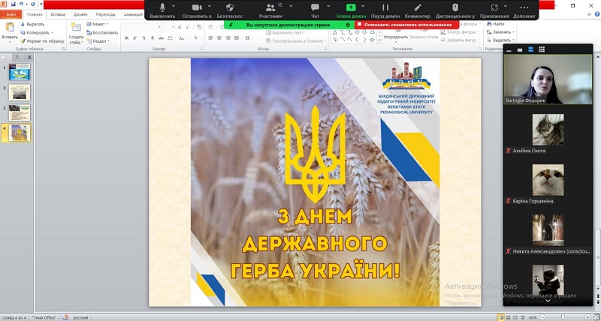601x321 pixels.
Task: Open Раздел section dropdown
Action: 98,41
